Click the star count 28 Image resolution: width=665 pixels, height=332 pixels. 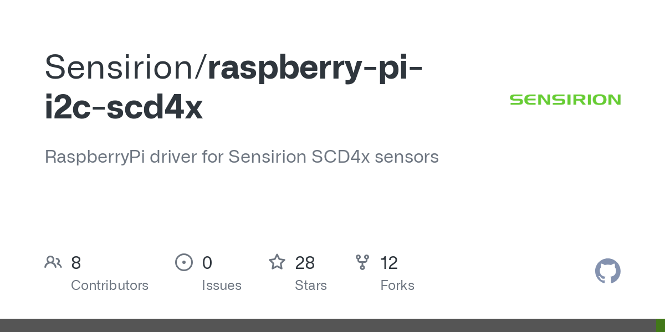click(305, 263)
